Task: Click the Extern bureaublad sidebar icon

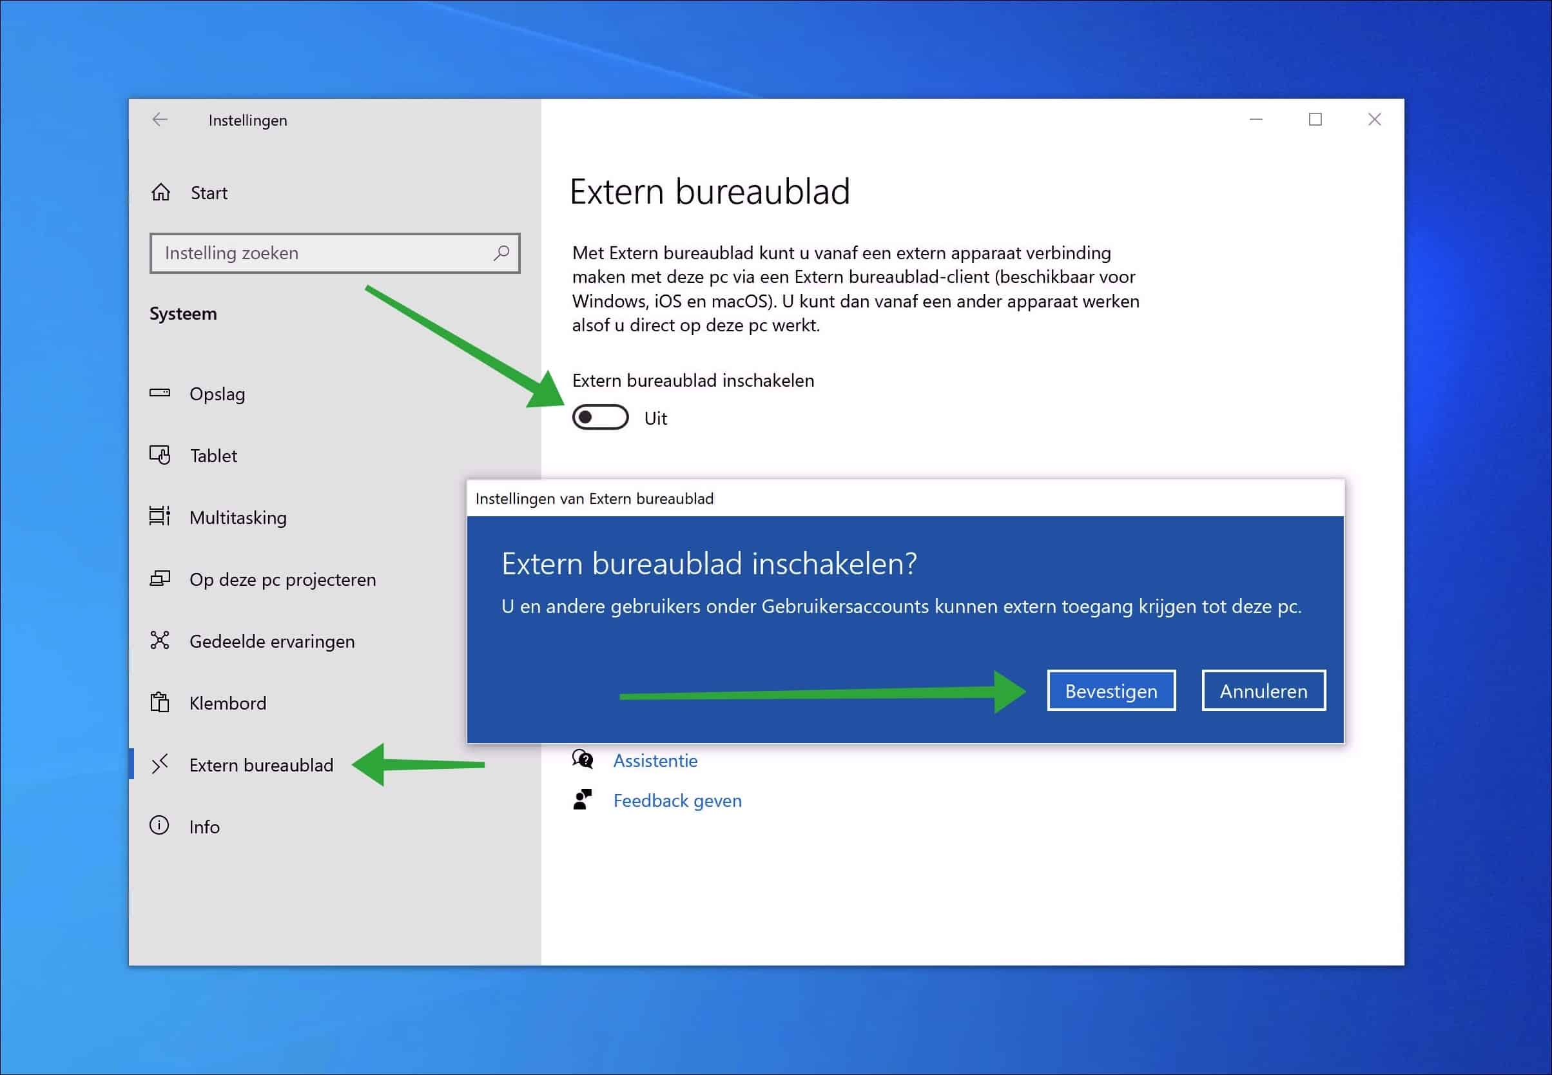Action: pos(160,764)
